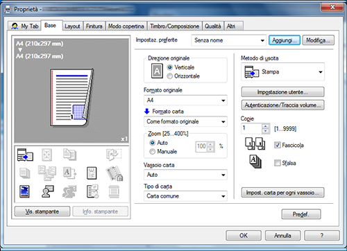Open the Modo copertina tab
This screenshot has width=347, height=251.
126,26
